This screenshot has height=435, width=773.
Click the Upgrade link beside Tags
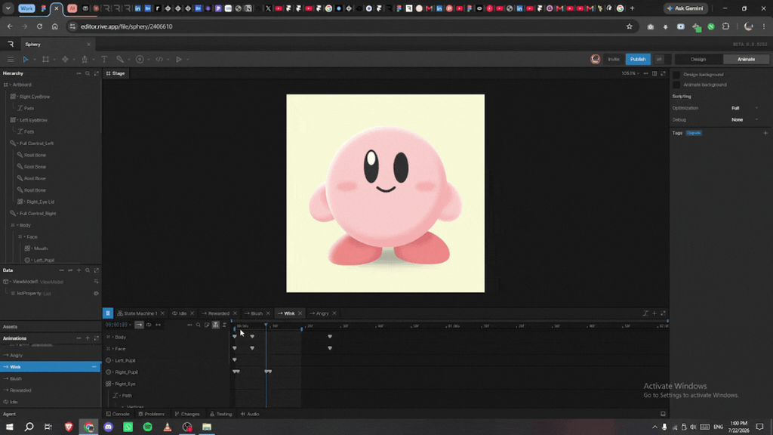pos(694,133)
